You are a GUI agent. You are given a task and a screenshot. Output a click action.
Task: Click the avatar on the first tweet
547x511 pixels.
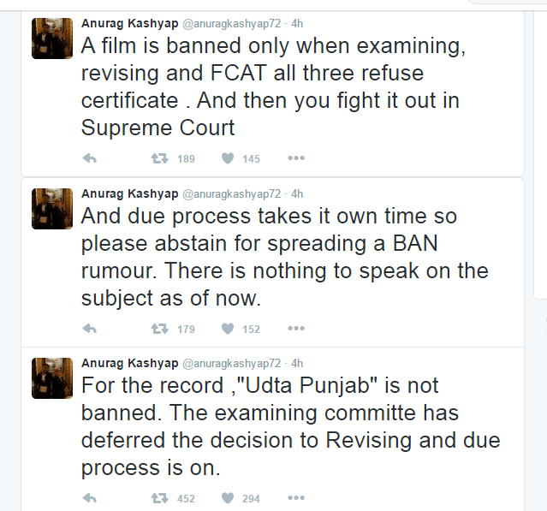(52, 39)
